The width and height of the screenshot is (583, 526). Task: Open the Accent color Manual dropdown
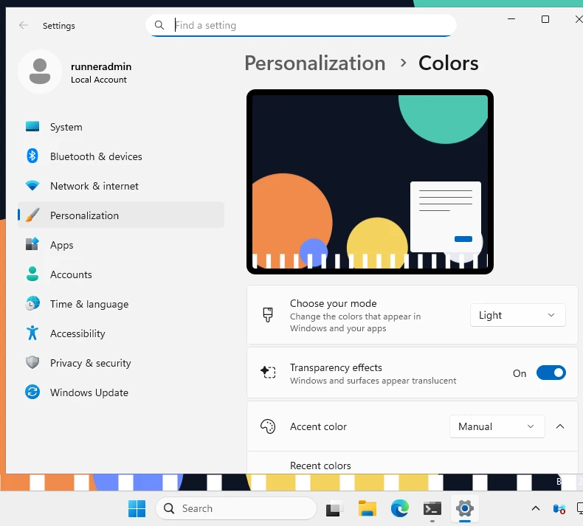point(497,426)
